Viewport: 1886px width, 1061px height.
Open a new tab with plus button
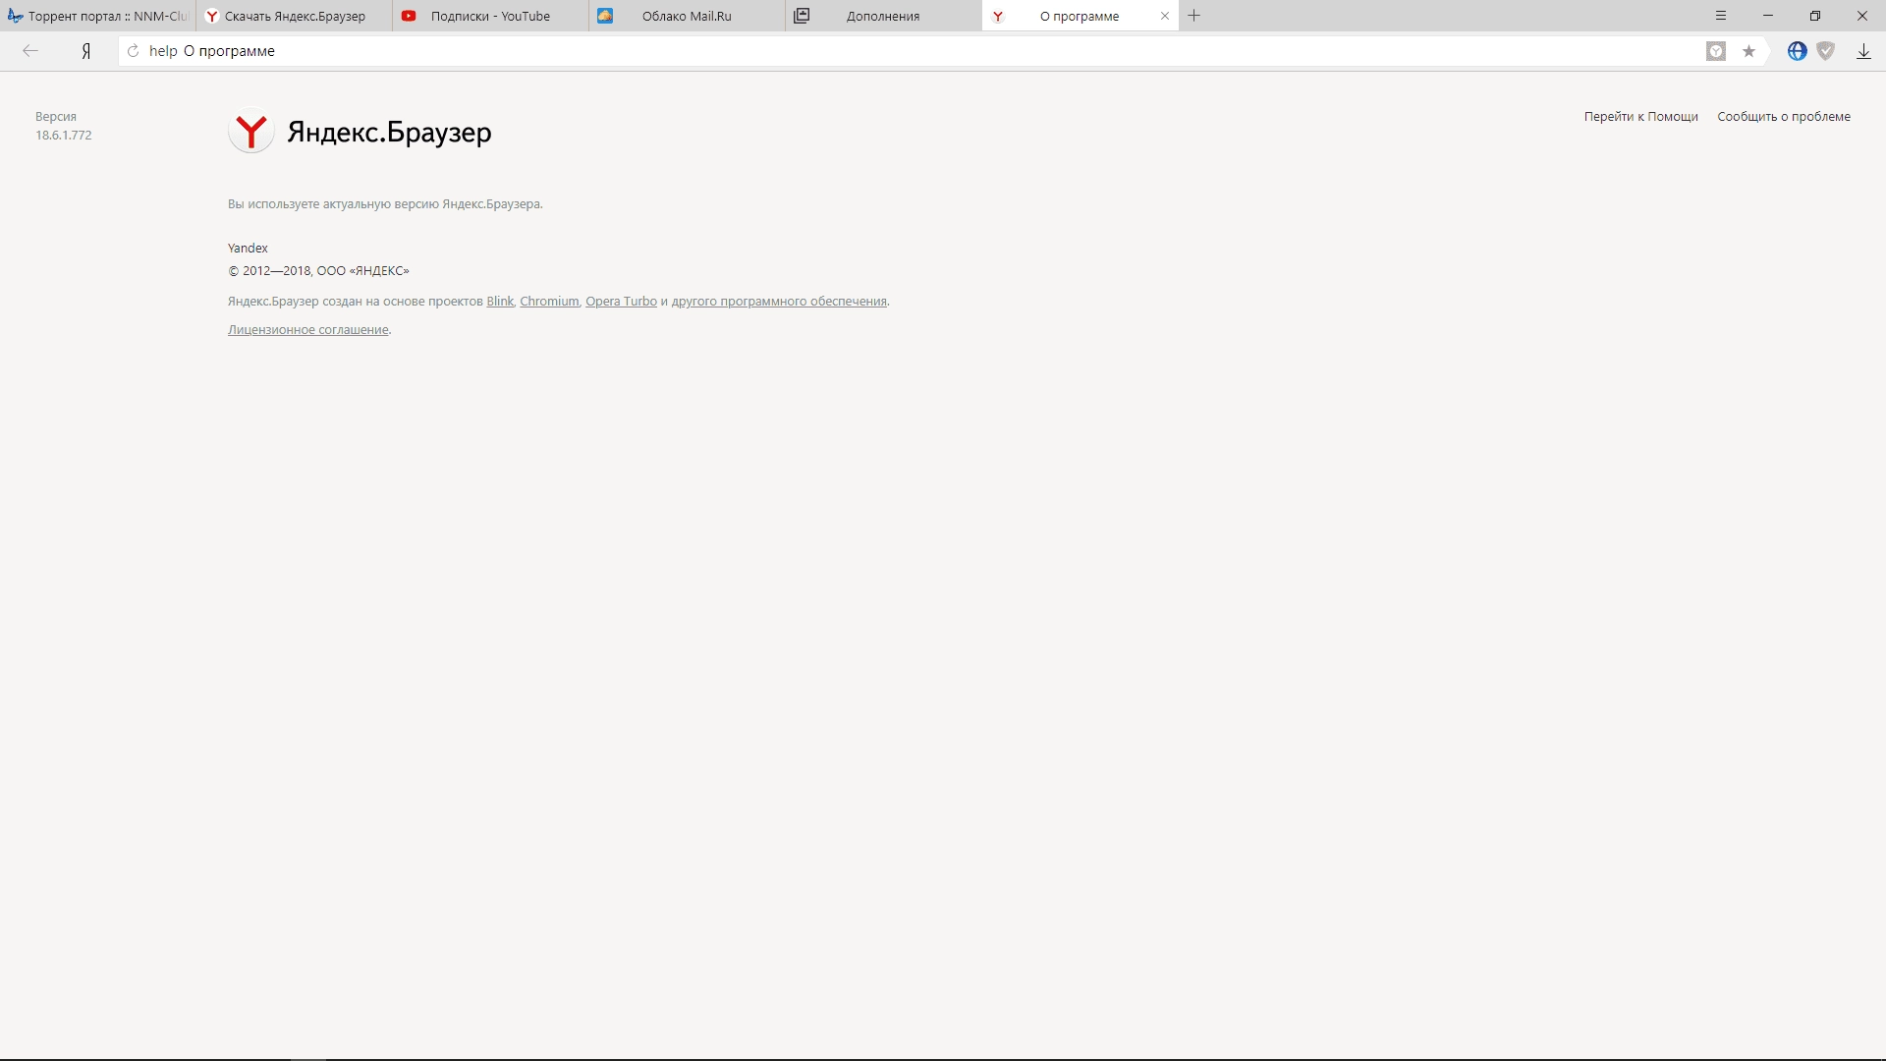click(1194, 16)
